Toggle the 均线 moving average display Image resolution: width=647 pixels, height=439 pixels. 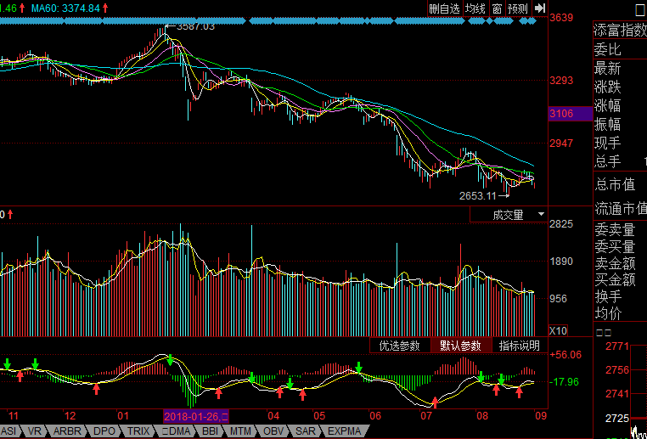click(x=475, y=8)
